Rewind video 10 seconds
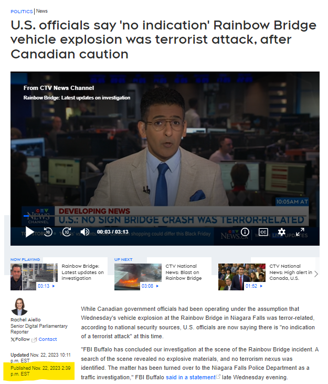This screenshot has width=328, height=384. [48, 231]
